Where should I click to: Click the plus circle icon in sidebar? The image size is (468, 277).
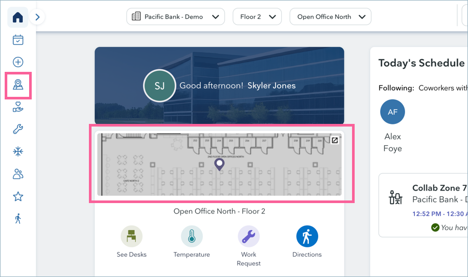click(18, 62)
